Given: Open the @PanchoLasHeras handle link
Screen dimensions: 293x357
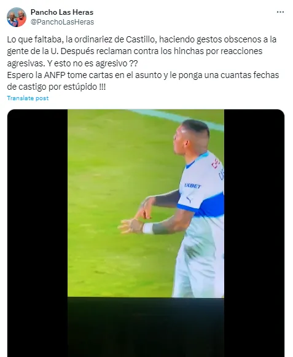Looking at the screenshot, I should coord(62,22).
